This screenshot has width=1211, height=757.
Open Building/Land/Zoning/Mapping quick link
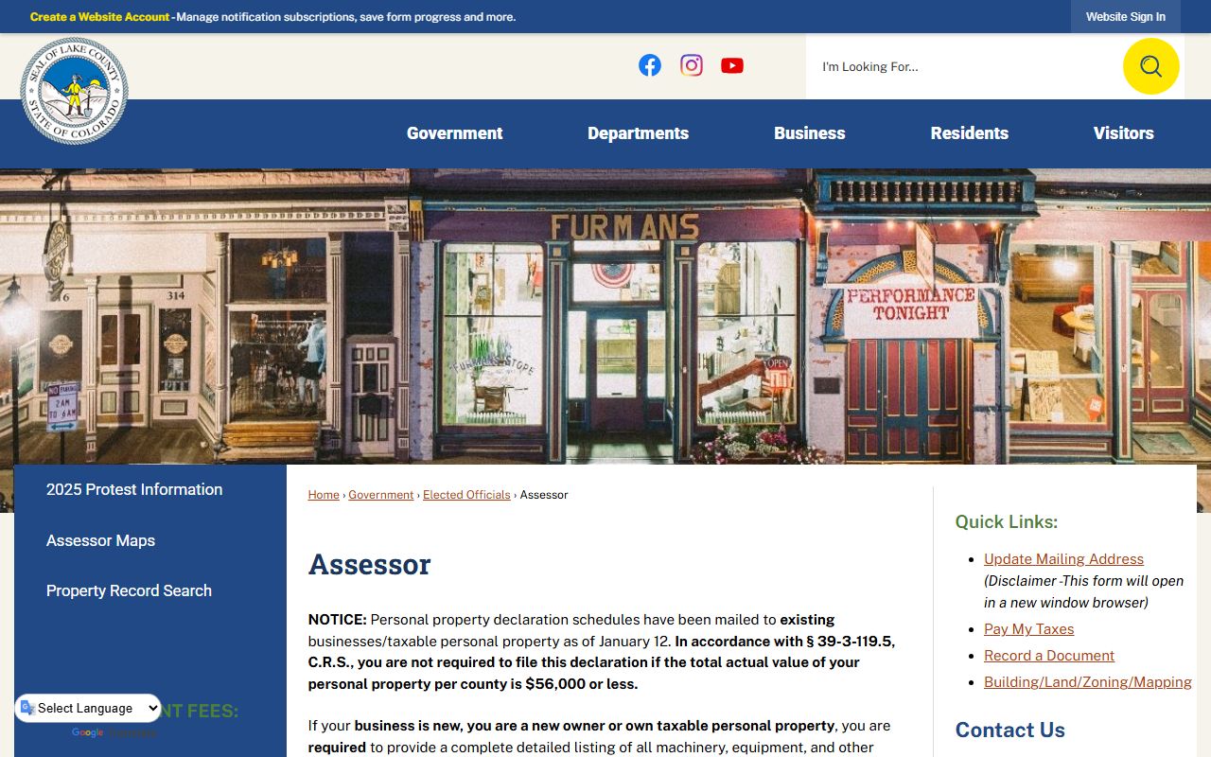1088,682
